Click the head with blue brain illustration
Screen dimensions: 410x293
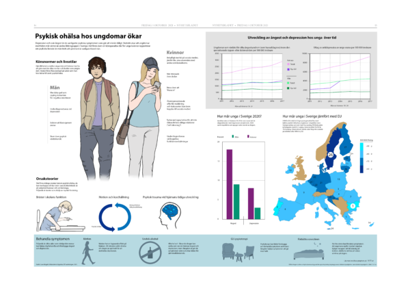point(169,216)
